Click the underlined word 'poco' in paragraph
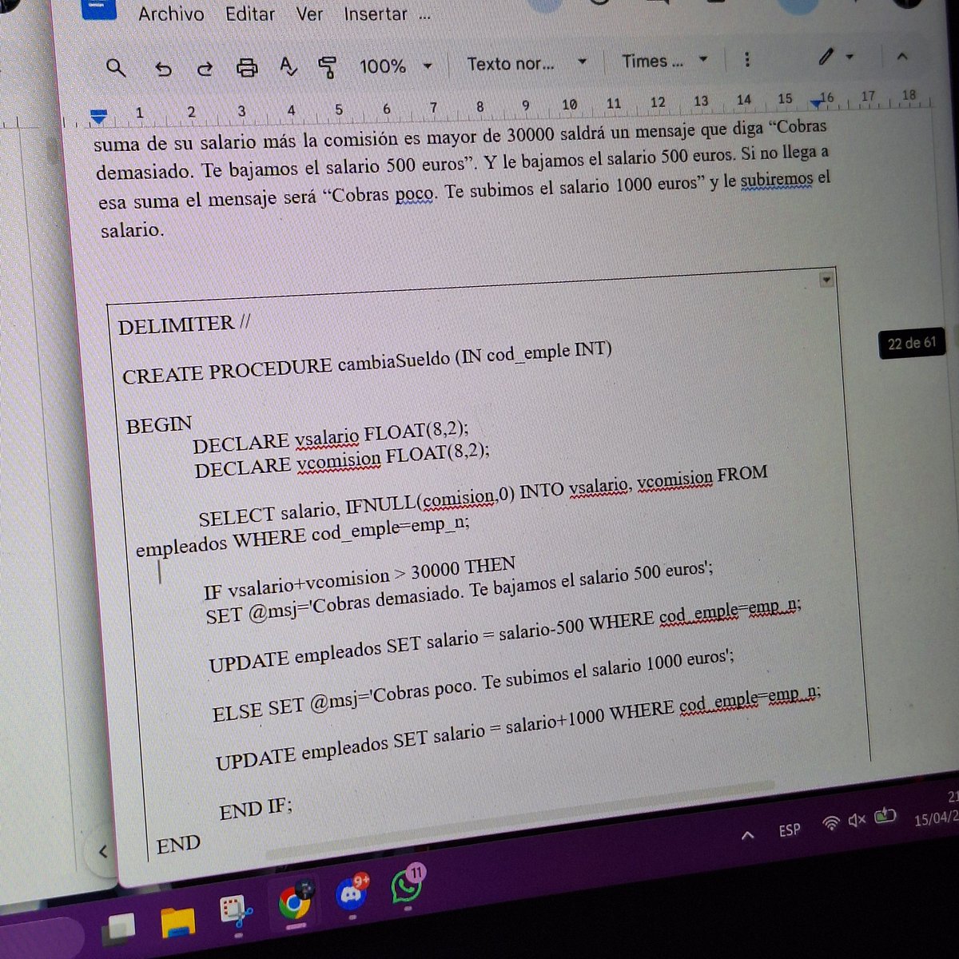The width and height of the screenshot is (959, 959). (416, 195)
